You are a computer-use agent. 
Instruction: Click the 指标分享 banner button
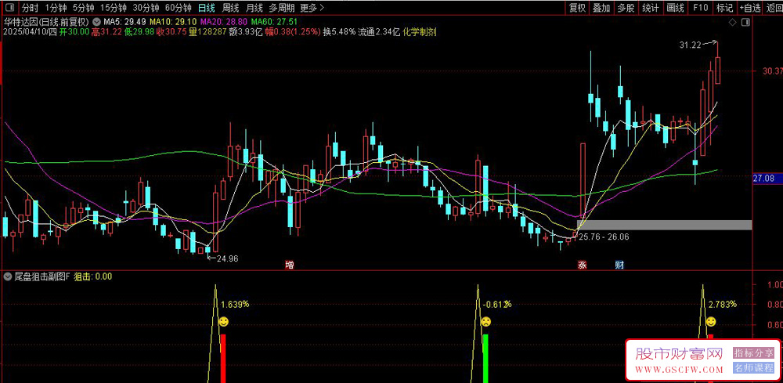point(754,353)
